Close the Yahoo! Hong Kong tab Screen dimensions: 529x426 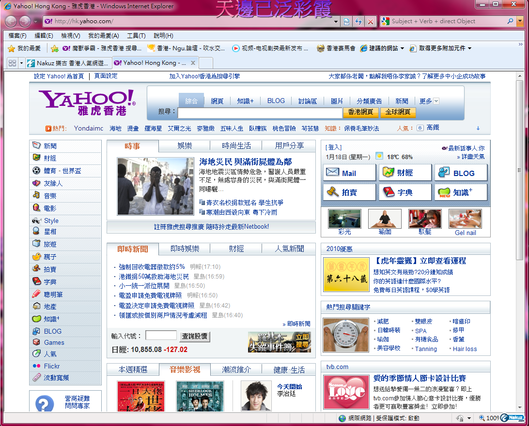click(x=193, y=63)
